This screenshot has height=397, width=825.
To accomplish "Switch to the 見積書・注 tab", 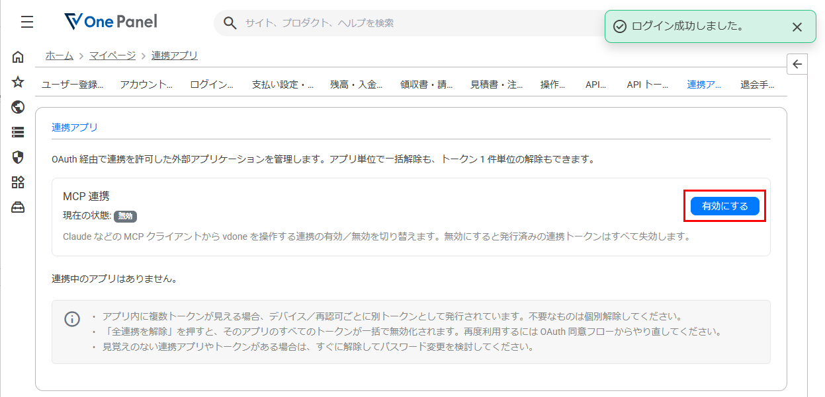I will tap(497, 85).
